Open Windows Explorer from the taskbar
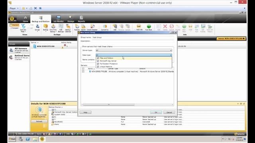Viewport: 255px width, 143px height. point(35,139)
